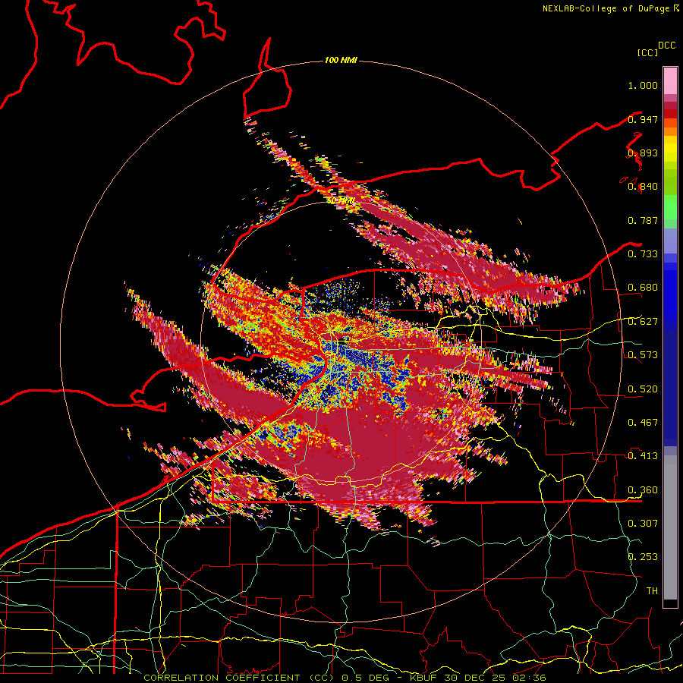Viewport: 683px width, 683px height.
Task: Click the 50 NMI range ring label
Action: coord(341,201)
